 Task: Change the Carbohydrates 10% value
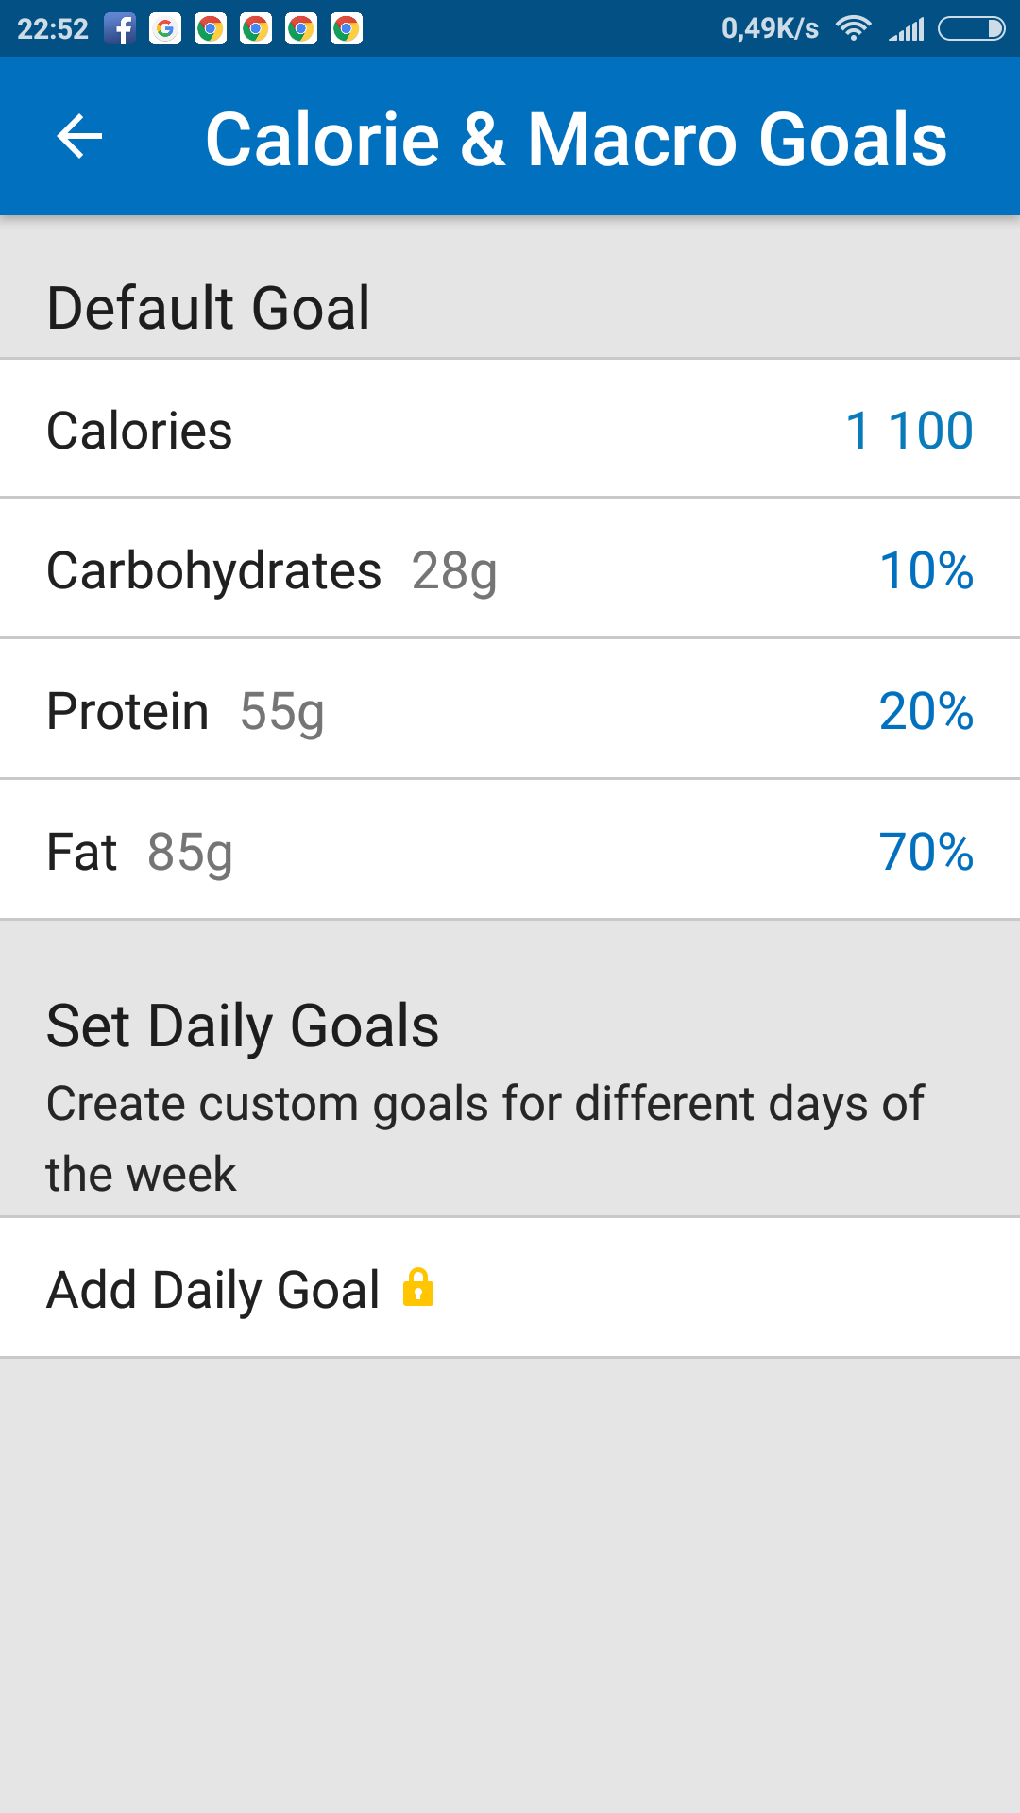pyautogui.click(x=926, y=570)
